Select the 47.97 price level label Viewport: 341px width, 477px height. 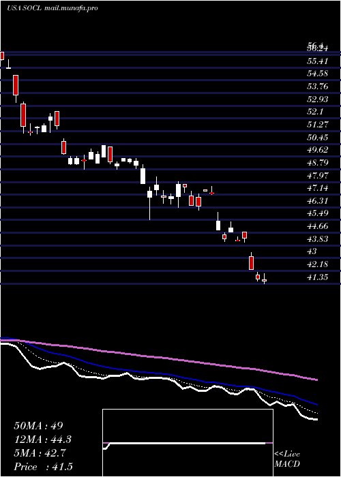click(317, 176)
